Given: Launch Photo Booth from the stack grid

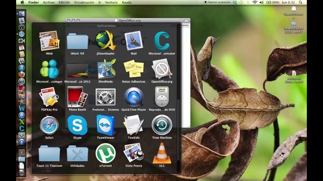Looking at the screenshot, I should point(77,97).
